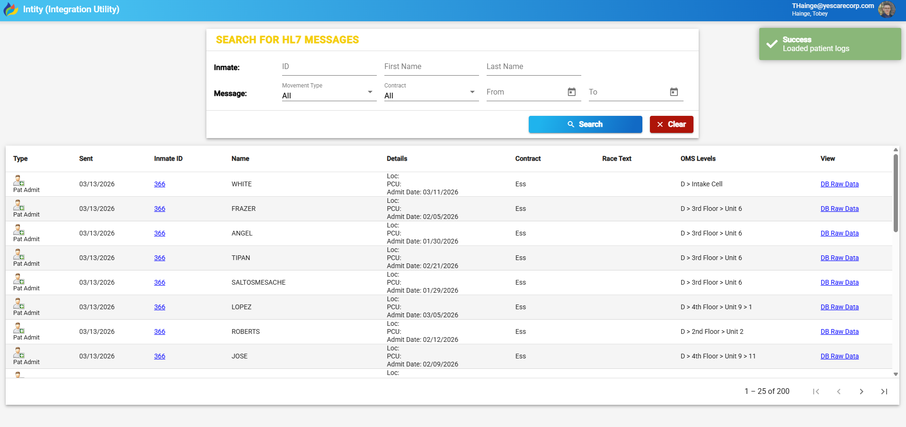This screenshot has width=906, height=427.
Task: Go to the next results page
Action: coord(862,392)
